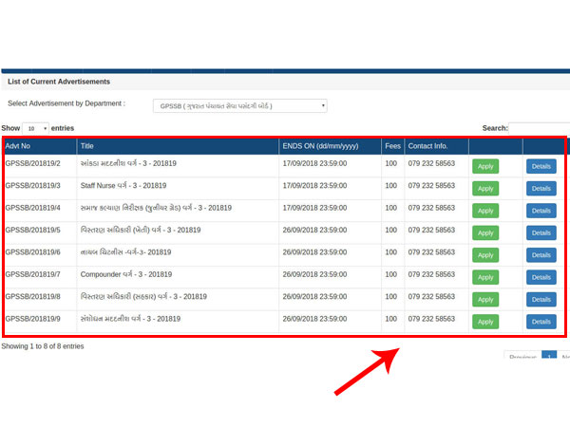Apply for advertisement GPSSB/201819/8
The width and height of the screenshot is (570, 427).
click(x=485, y=300)
